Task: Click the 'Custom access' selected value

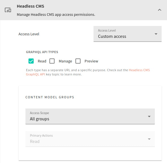Action: click(x=112, y=36)
